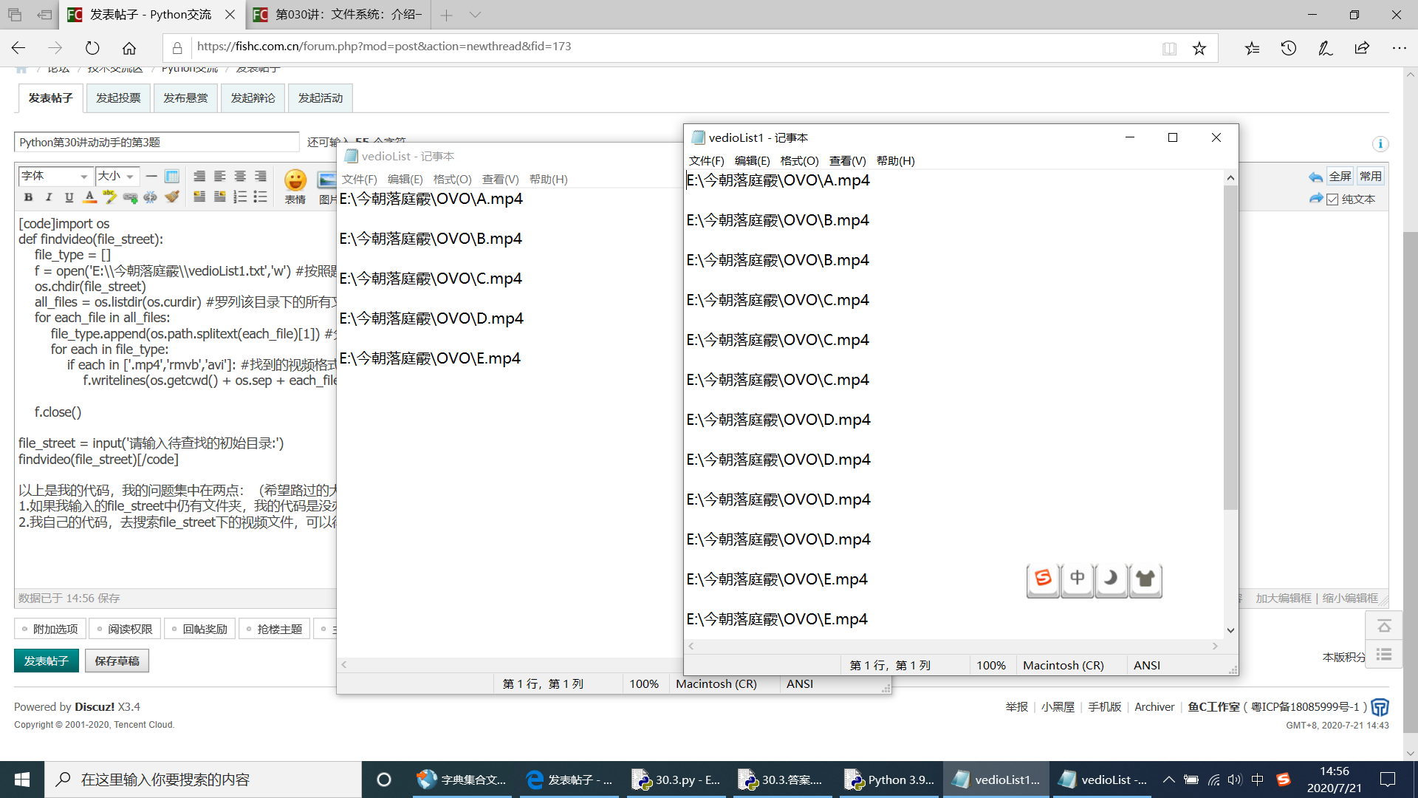Insert a table in the editor
Image resolution: width=1418 pixels, height=798 pixels.
(172, 176)
